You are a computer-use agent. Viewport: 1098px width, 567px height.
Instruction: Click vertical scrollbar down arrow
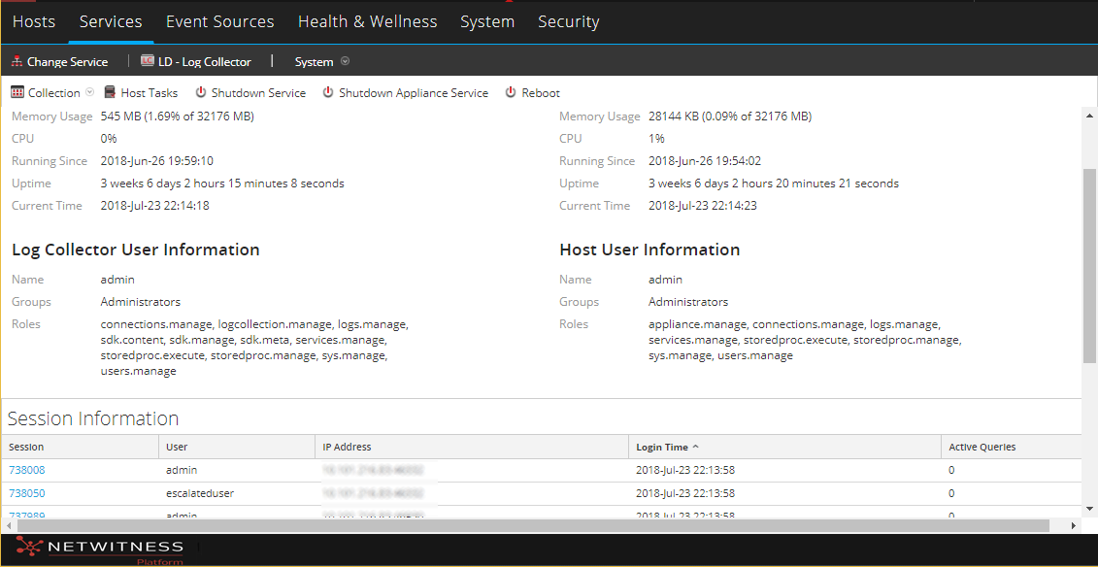[1090, 508]
